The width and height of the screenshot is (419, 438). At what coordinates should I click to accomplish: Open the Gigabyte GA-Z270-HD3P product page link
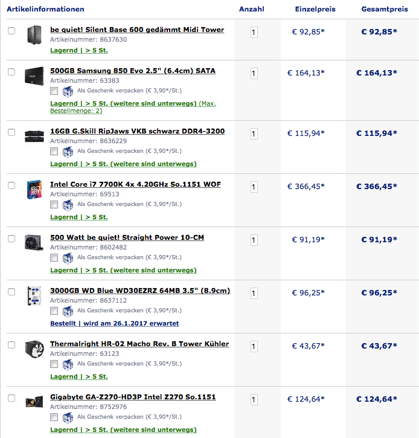click(x=133, y=397)
